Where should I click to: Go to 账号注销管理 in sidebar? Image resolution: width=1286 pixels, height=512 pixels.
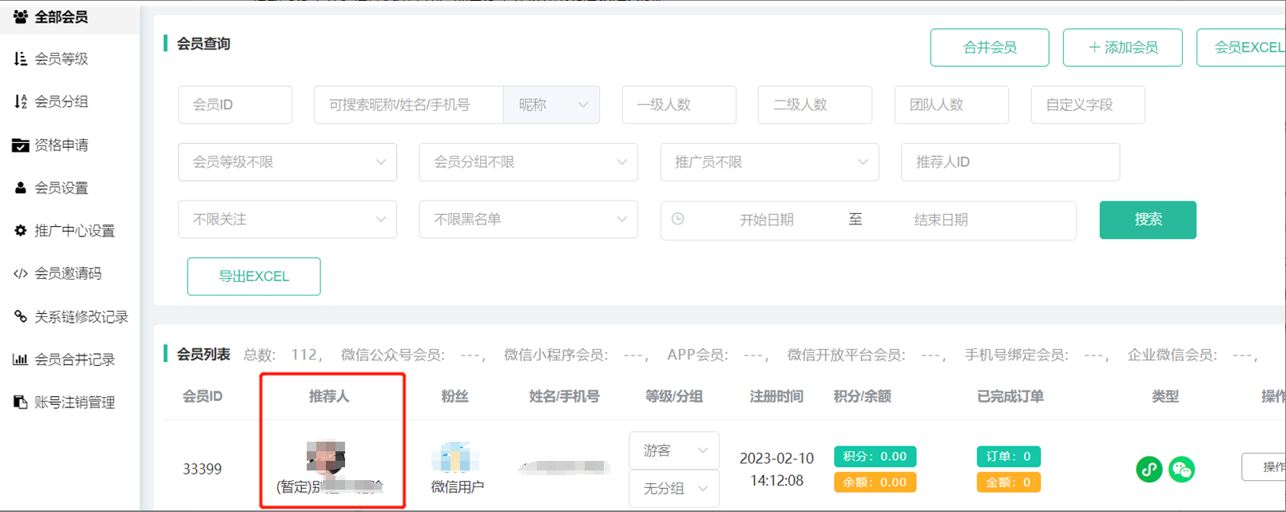pyautogui.click(x=74, y=403)
